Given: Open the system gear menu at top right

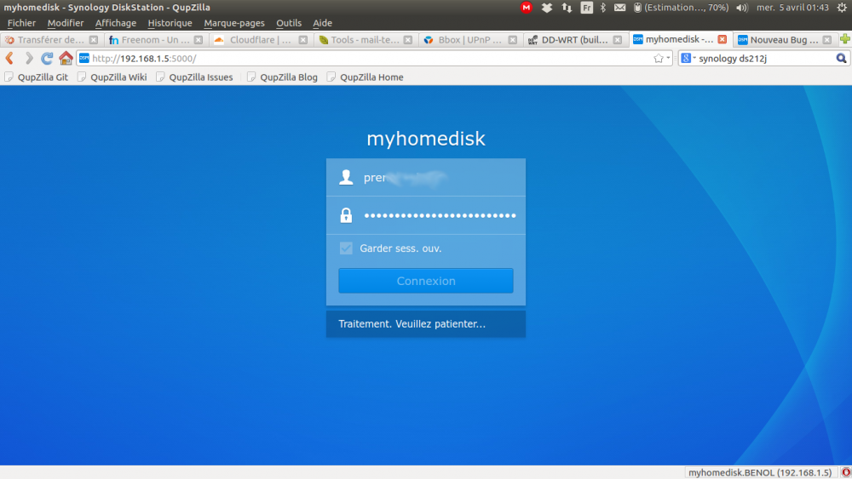Looking at the screenshot, I should click(x=842, y=8).
